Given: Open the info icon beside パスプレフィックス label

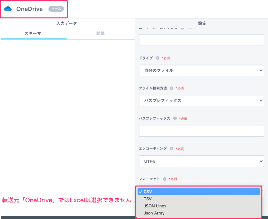Looking at the screenshot, I should point(175,118).
